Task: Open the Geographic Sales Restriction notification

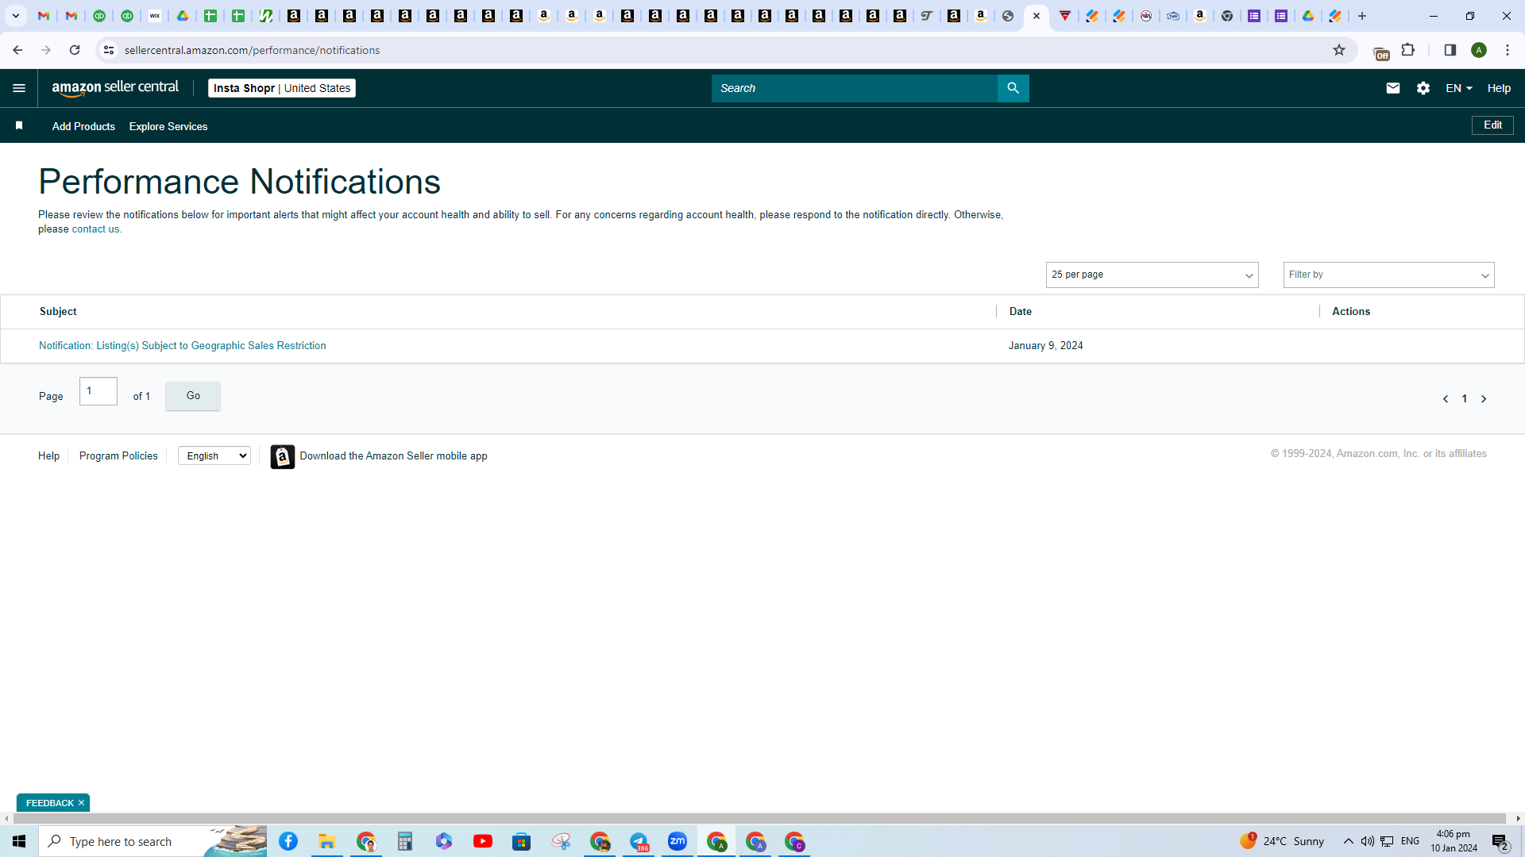Action: (182, 345)
